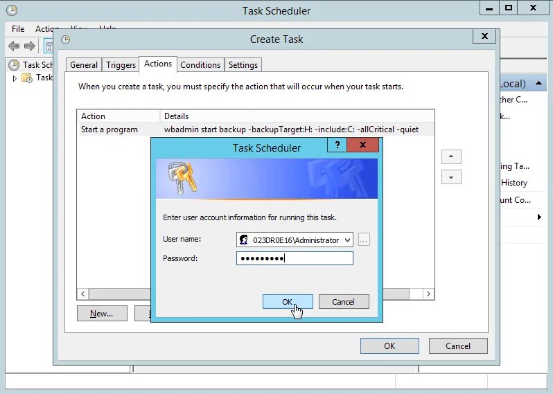Click the Details column header

297,116
